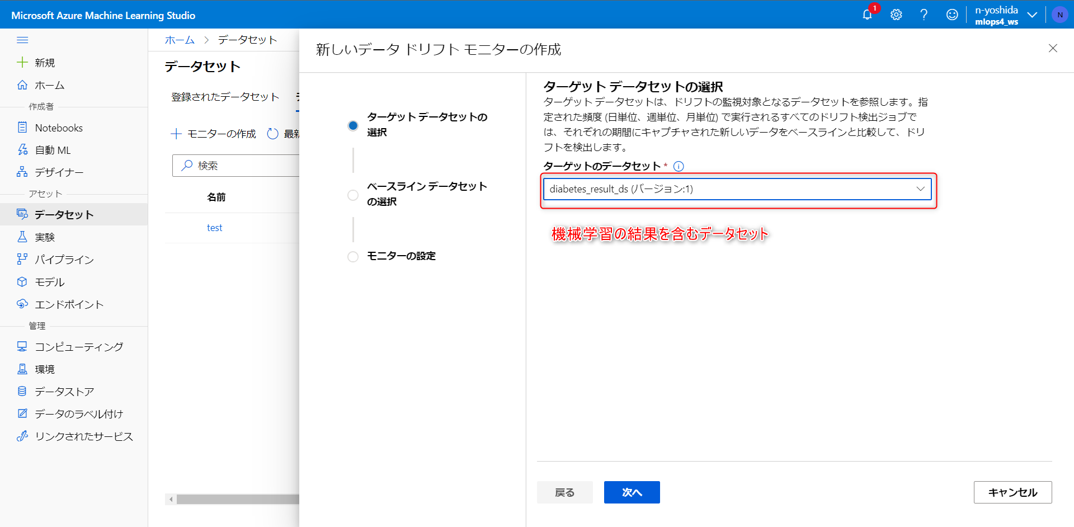Viewport: 1074px width, 527px height.
Task: Expand dropdown via the chevron arrow
Action: pyautogui.click(x=920, y=189)
